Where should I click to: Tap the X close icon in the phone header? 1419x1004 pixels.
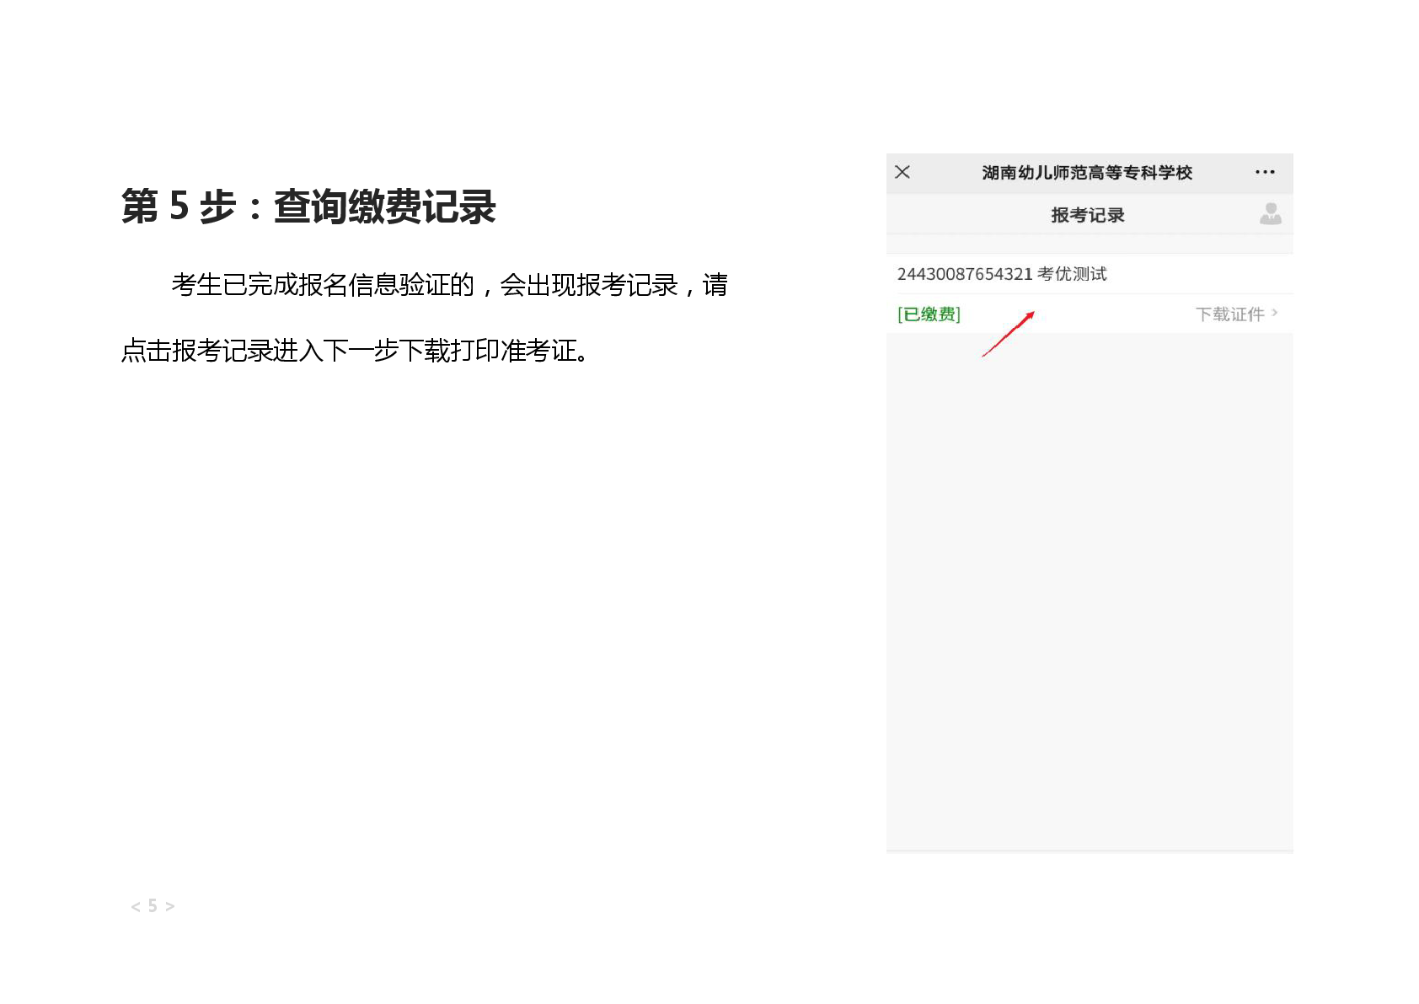(x=902, y=172)
